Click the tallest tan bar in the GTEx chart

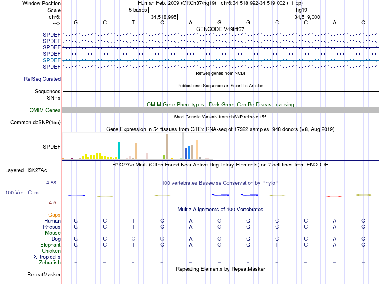tap(166, 147)
